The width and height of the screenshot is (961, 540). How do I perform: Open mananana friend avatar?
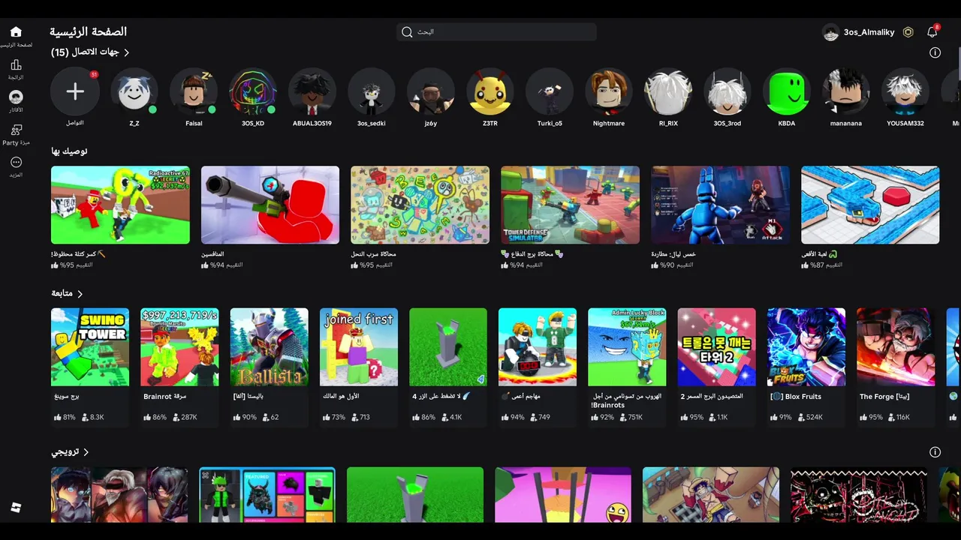tap(846, 91)
